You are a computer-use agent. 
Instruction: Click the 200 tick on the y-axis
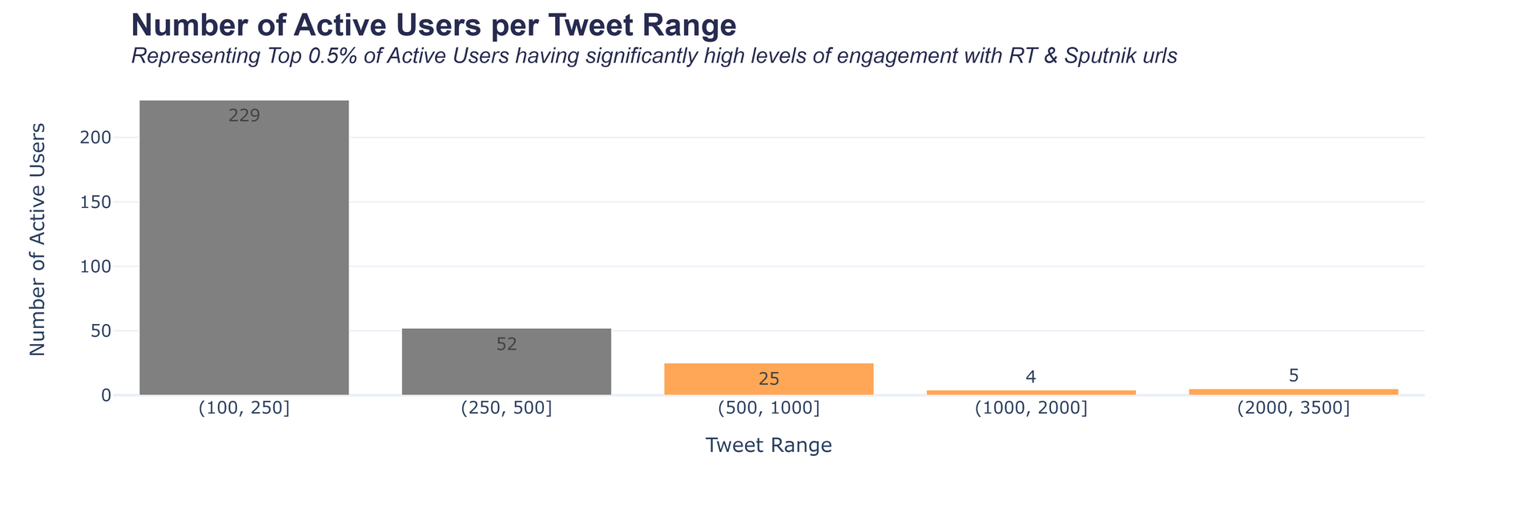coord(96,138)
